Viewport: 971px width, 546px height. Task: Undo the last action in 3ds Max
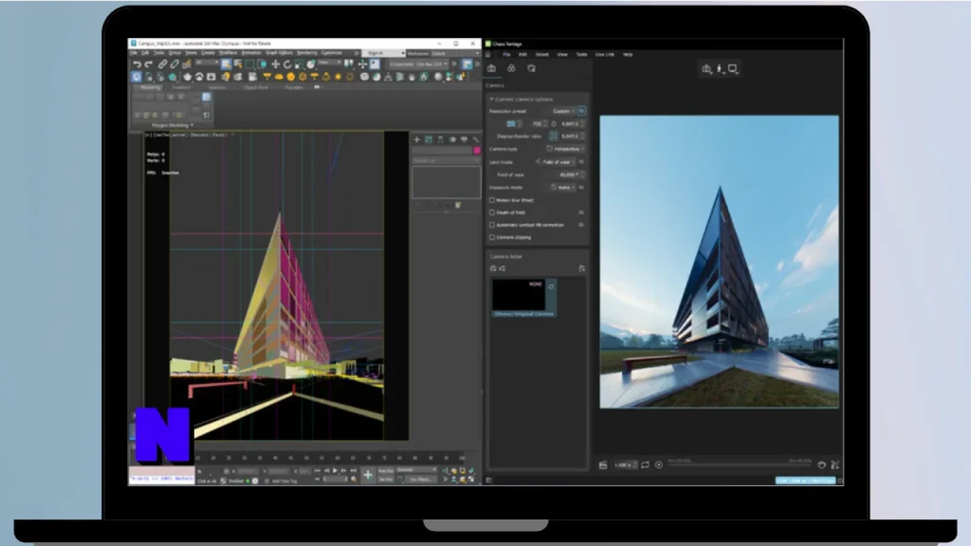click(137, 64)
